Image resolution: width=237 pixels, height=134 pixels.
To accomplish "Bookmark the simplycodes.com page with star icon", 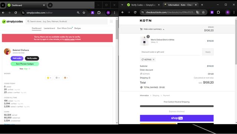I will (84, 13).
